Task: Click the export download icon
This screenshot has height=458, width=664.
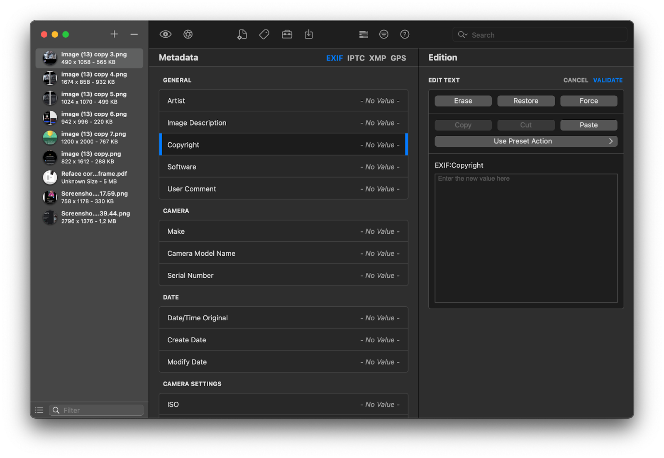Action: pyautogui.click(x=309, y=34)
